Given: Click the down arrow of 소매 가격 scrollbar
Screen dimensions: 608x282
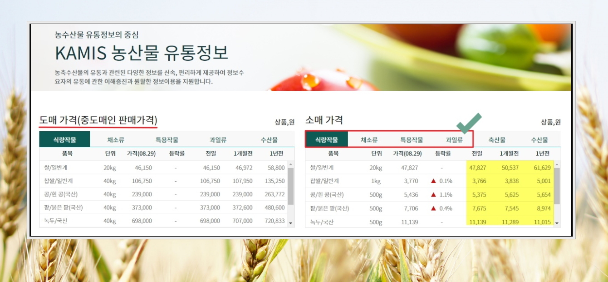Looking at the screenshot, I should pos(557,224).
